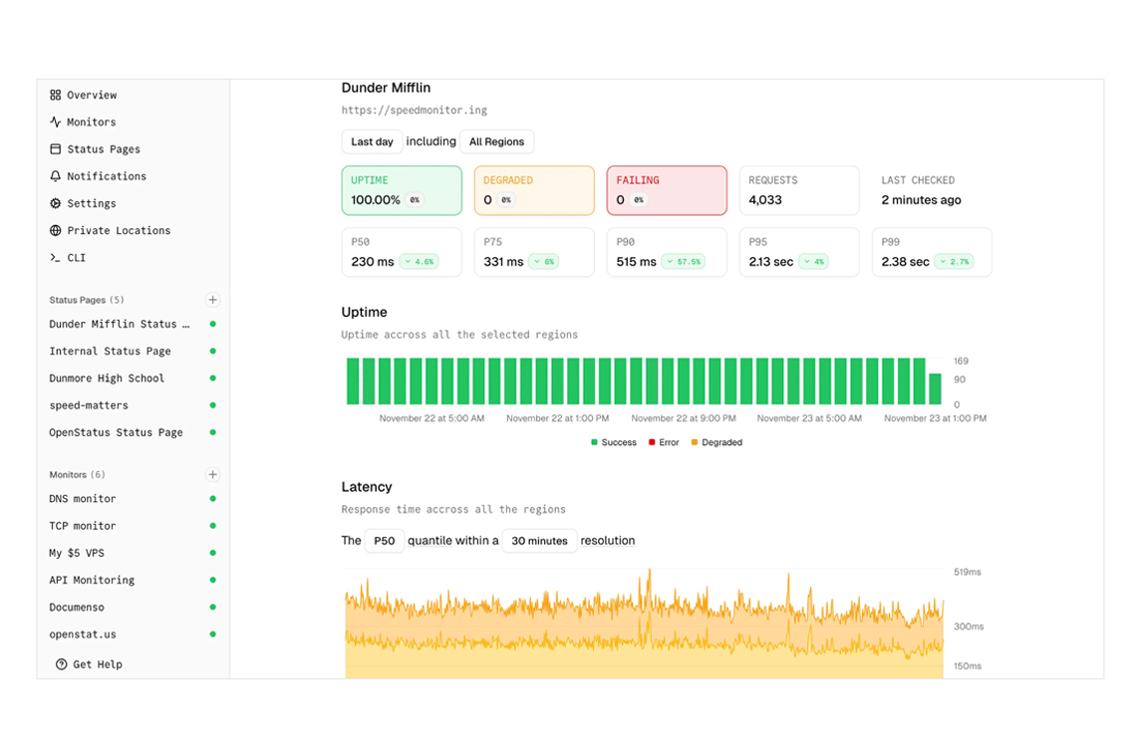Toggle the Success series in uptime legend

click(614, 442)
